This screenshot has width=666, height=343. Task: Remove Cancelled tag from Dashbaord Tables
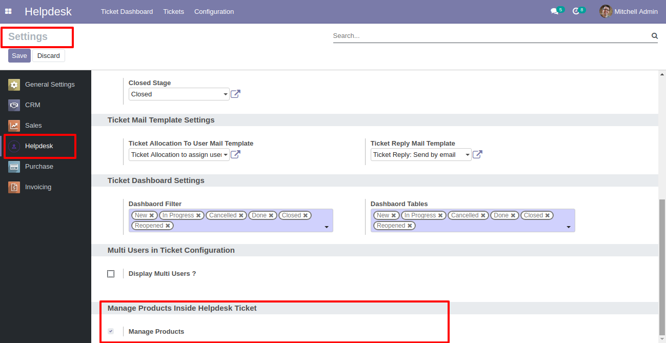click(483, 215)
